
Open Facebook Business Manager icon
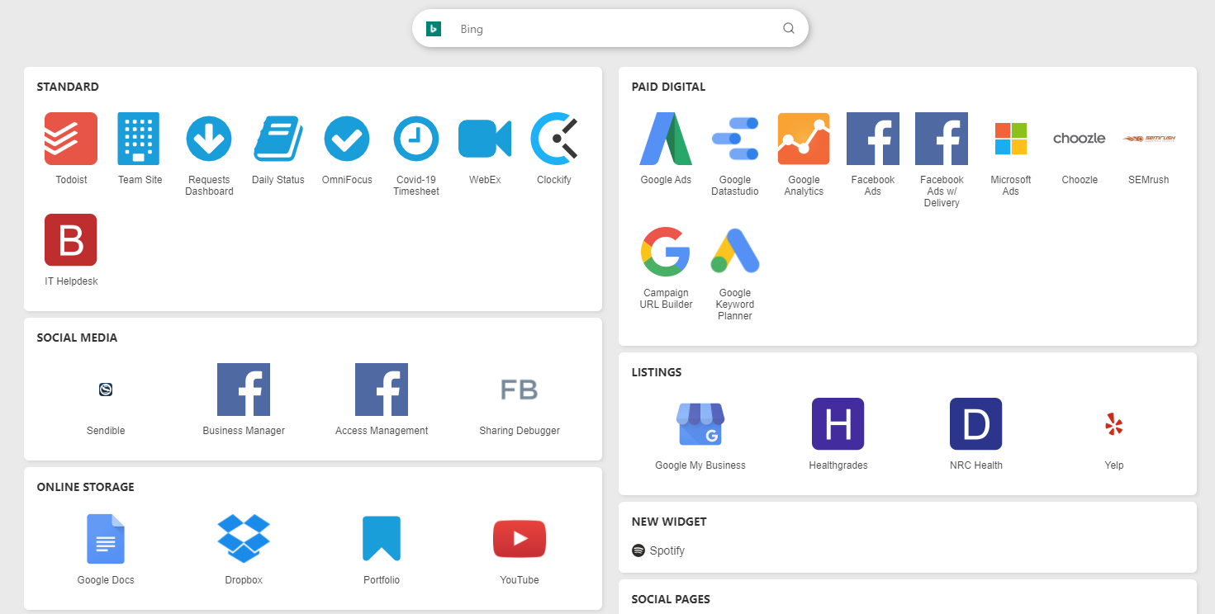coord(244,390)
